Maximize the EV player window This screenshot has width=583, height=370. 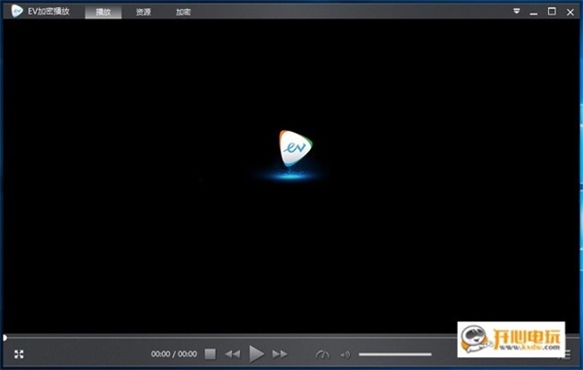552,11
